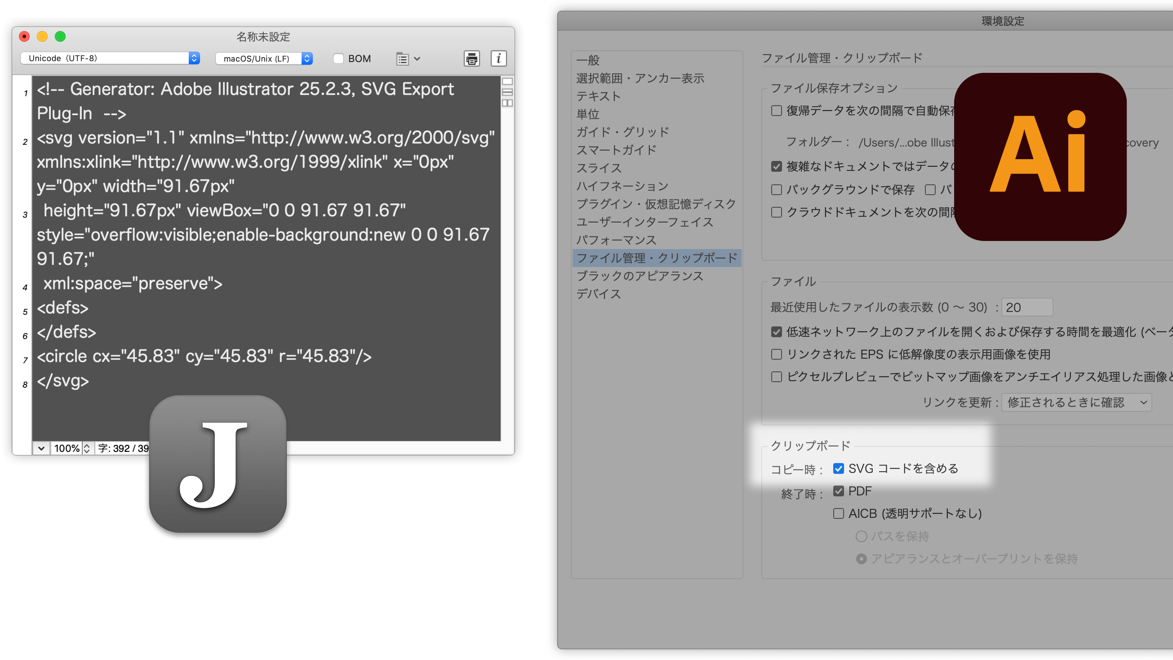Click the 環境設定 dialog title
The height and width of the screenshot is (660, 1173).
(1003, 21)
